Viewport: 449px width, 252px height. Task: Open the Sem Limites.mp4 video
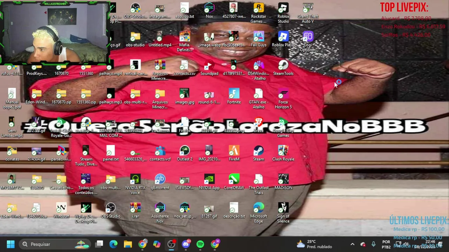tap(12, 128)
